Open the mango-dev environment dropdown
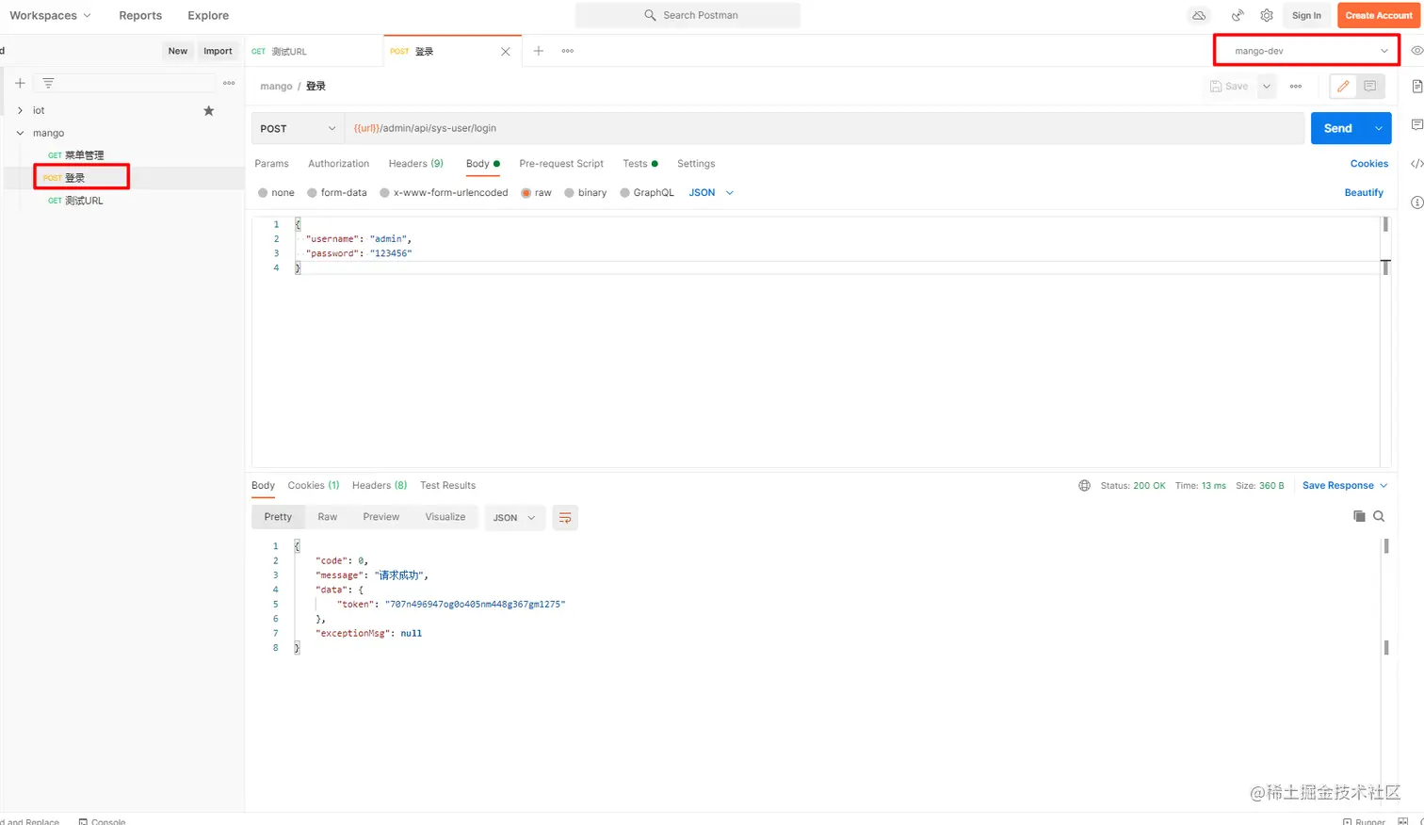This screenshot has width=1424, height=825. click(1306, 51)
